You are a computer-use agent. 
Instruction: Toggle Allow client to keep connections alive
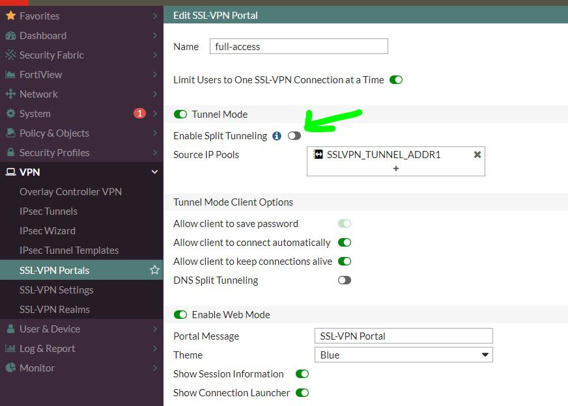click(345, 262)
